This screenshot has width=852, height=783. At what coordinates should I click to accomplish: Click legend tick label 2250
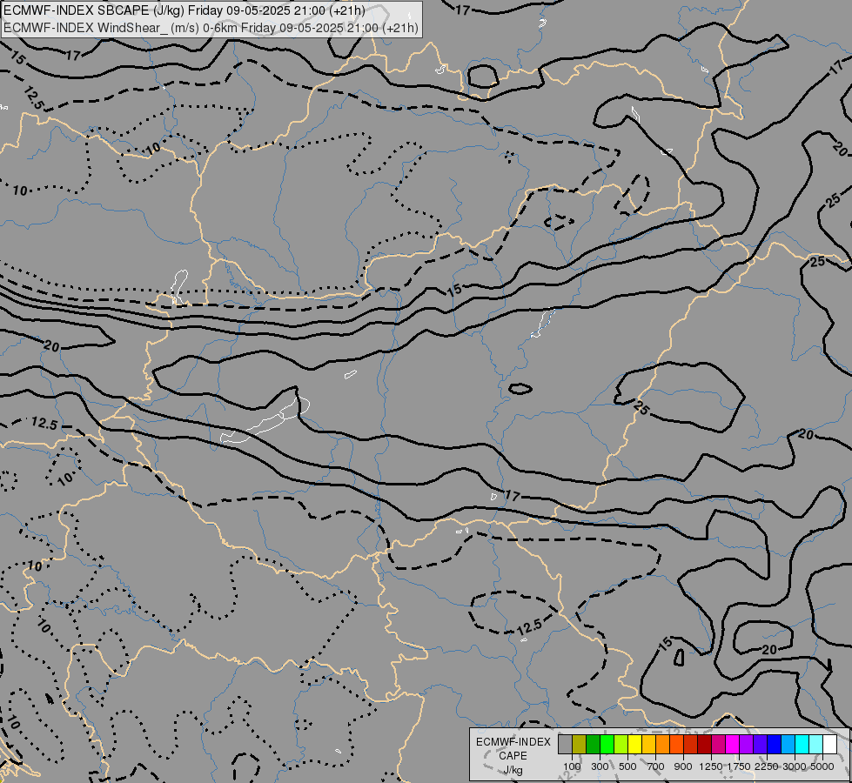coord(766,766)
